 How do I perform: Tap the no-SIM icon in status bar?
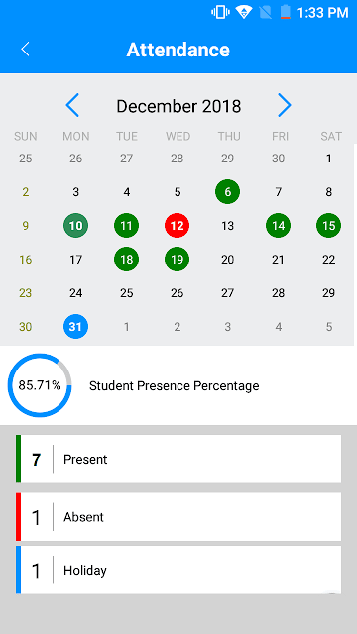266,12
